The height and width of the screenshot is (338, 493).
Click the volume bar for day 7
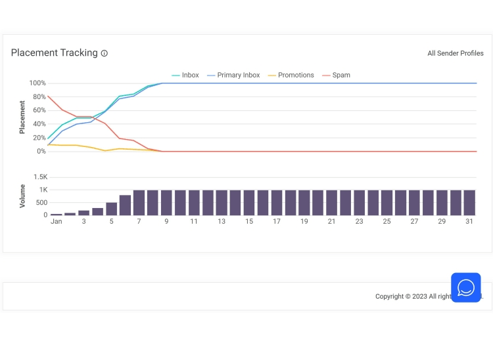point(139,203)
